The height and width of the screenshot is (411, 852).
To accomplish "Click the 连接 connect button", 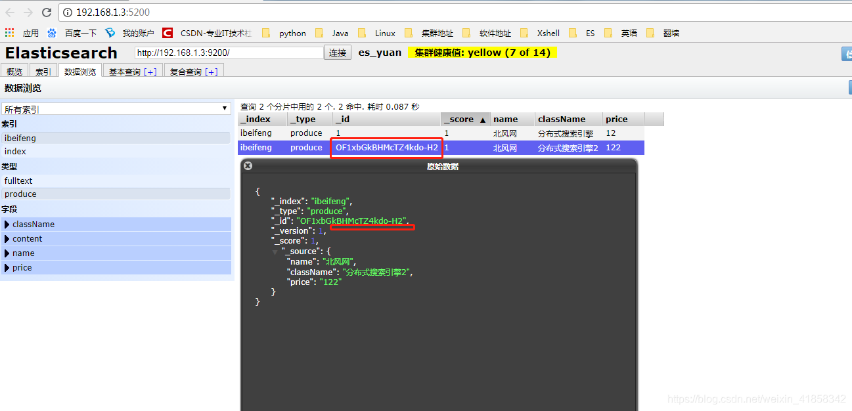I will pos(338,53).
